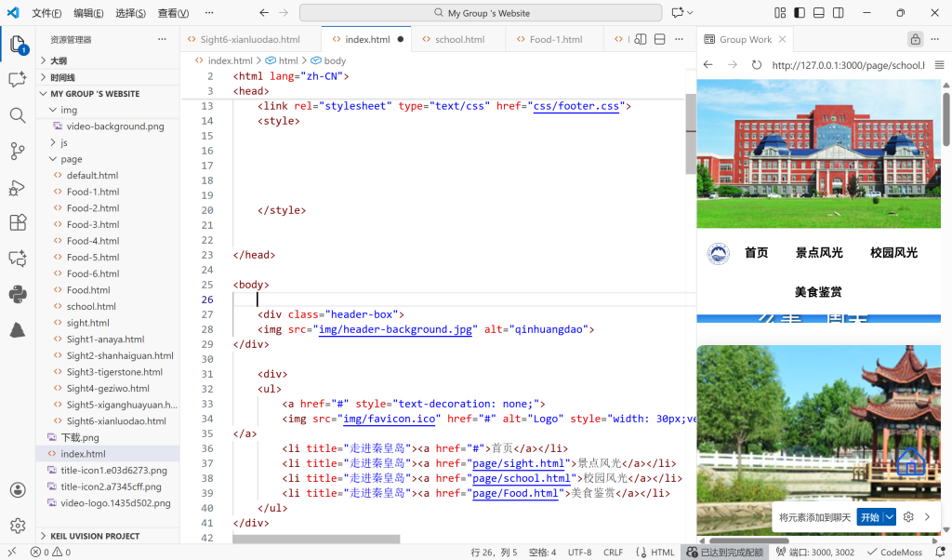This screenshot has height=560, width=952.
Task: Click the refresh button in browser preview
Action: click(757, 65)
